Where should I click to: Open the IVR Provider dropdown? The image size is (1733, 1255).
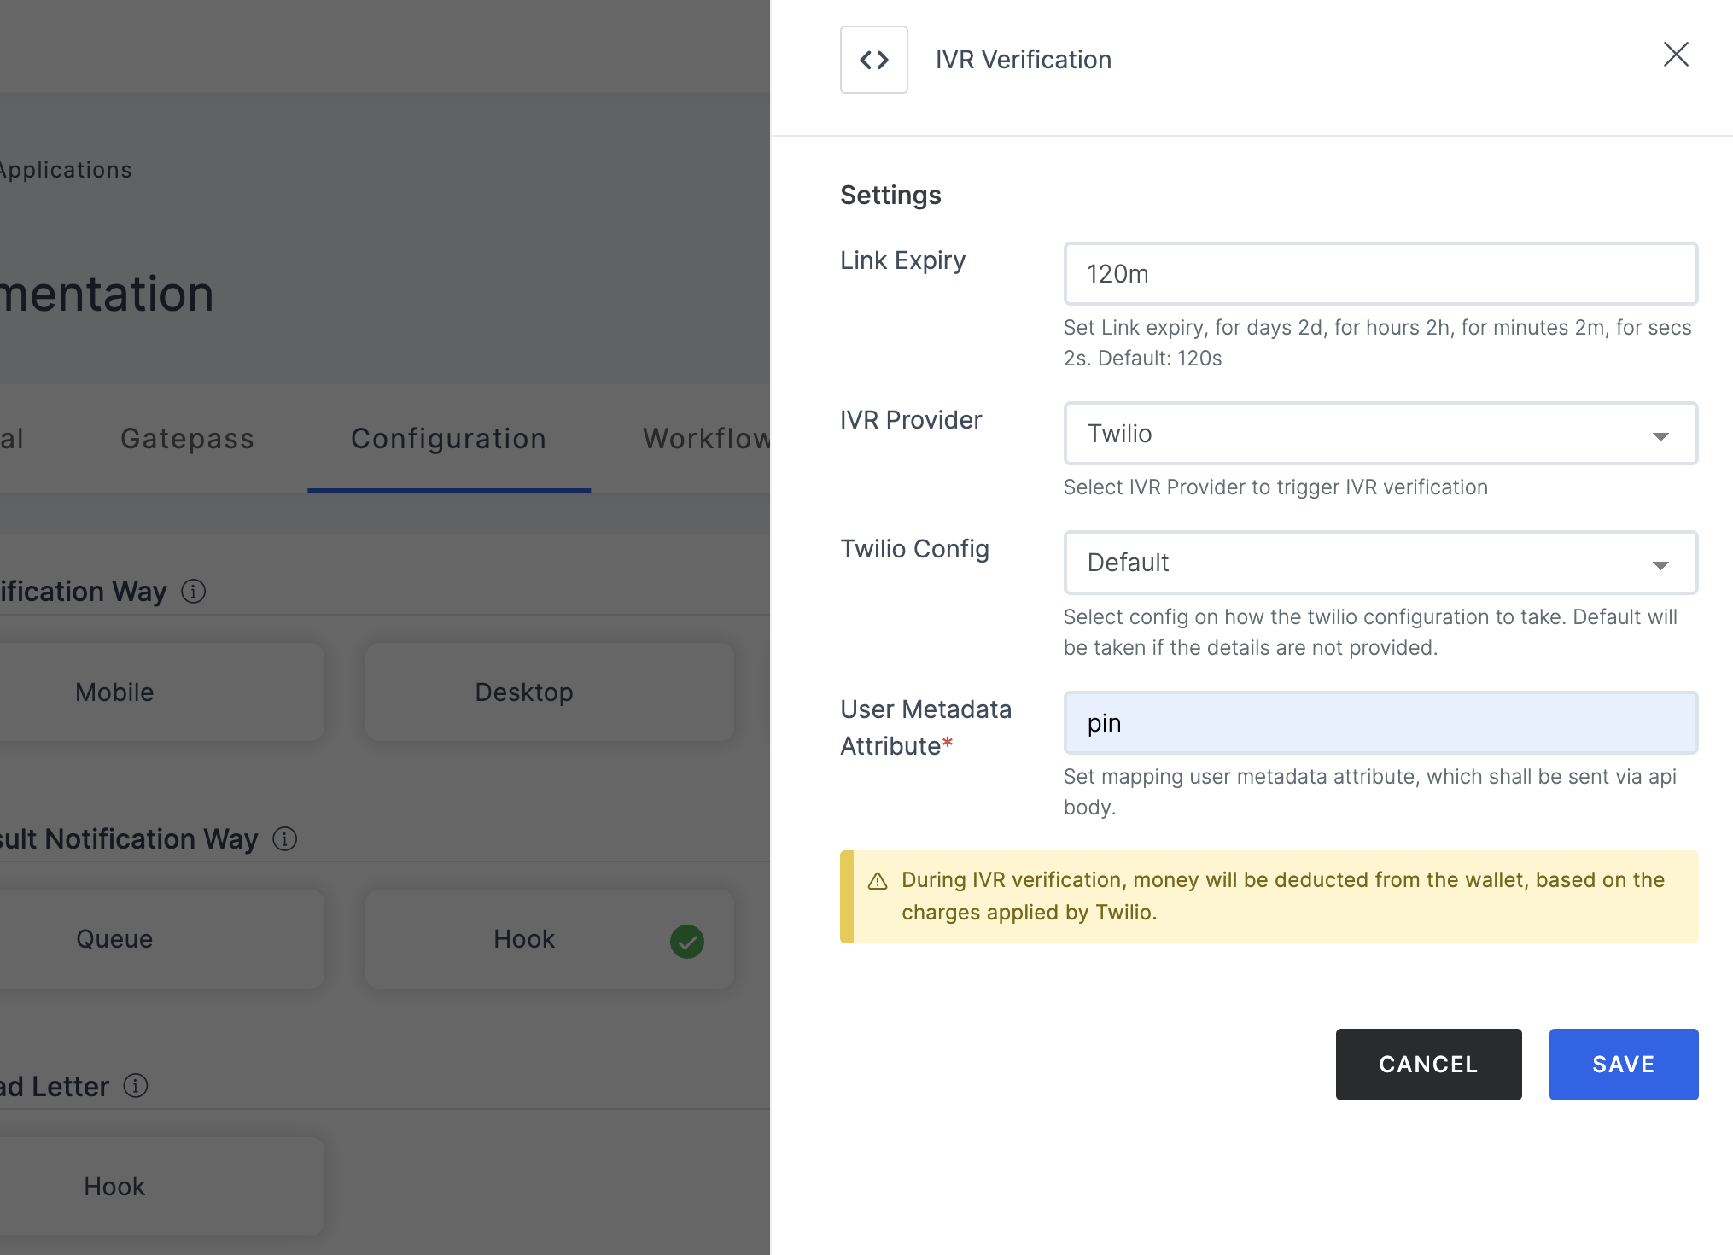pos(1380,434)
